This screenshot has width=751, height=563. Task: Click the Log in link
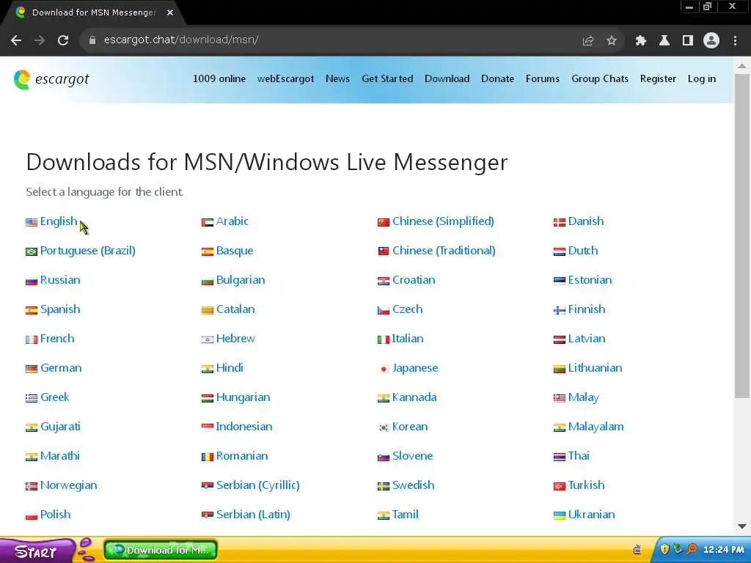click(702, 79)
